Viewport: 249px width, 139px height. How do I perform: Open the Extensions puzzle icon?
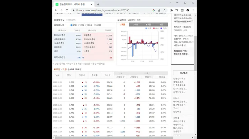tap(171, 10)
